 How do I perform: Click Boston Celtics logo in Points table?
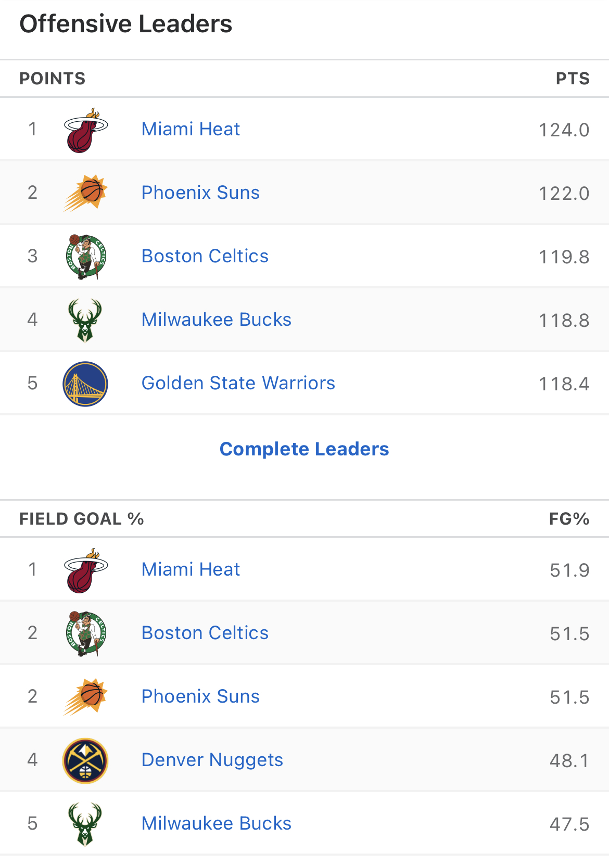point(85,257)
